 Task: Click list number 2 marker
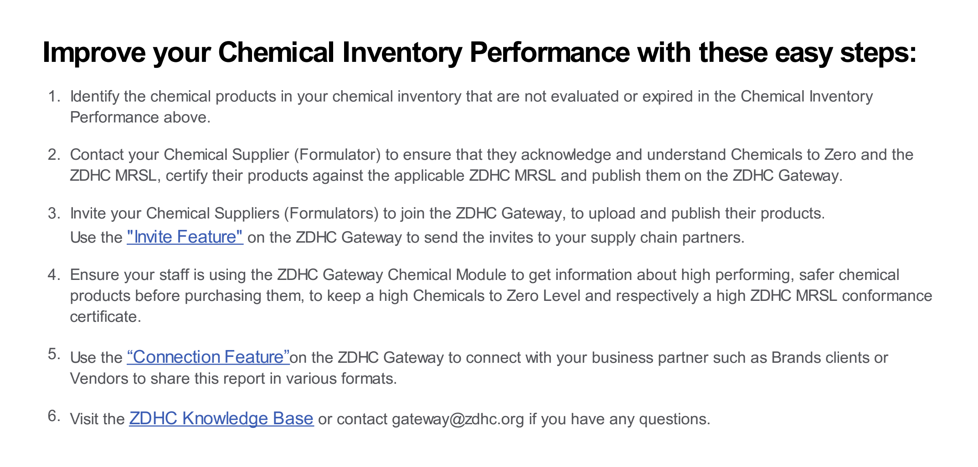pyautogui.click(x=54, y=155)
